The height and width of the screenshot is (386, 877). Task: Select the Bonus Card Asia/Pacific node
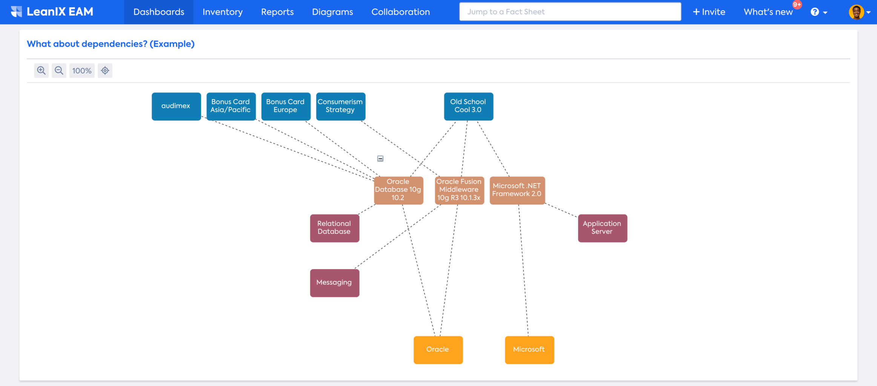(x=231, y=106)
